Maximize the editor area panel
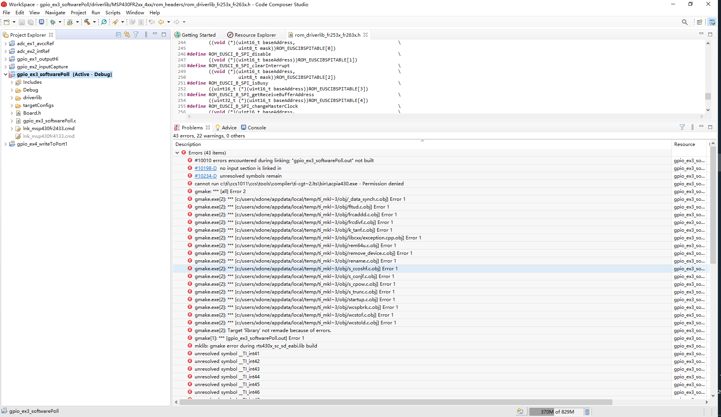721x417 pixels. (710, 34)
